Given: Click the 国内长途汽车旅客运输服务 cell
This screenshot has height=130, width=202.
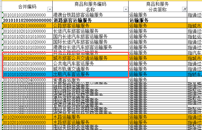Looking at the screenshot, I should click(80, 36).
